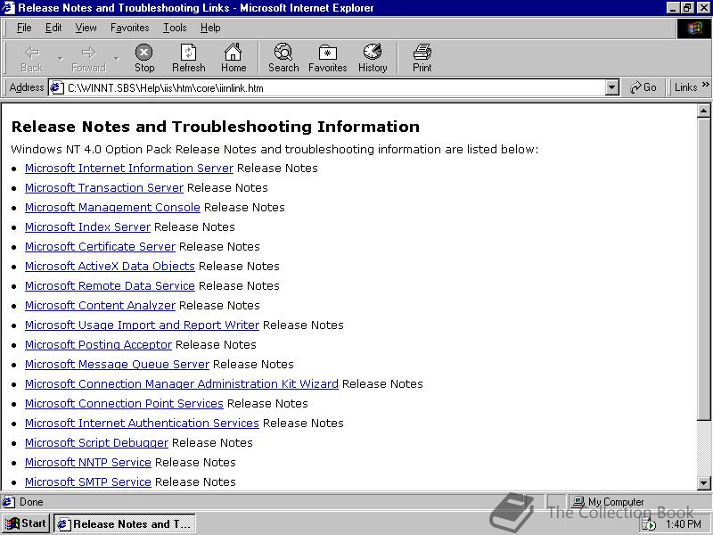Open the Back button history dropdown arrow
Image resolution: width=713 pixels, height=535 pixels.
pyautogui.click(x=60, y=59)
